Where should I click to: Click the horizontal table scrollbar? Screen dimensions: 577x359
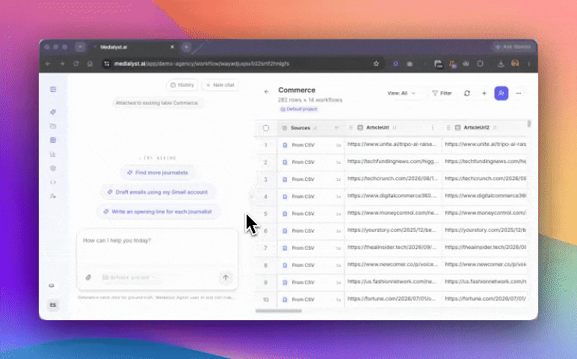(279, 311)
